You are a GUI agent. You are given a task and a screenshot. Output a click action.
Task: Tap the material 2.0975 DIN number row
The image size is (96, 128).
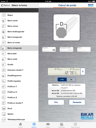click(70, 85)
